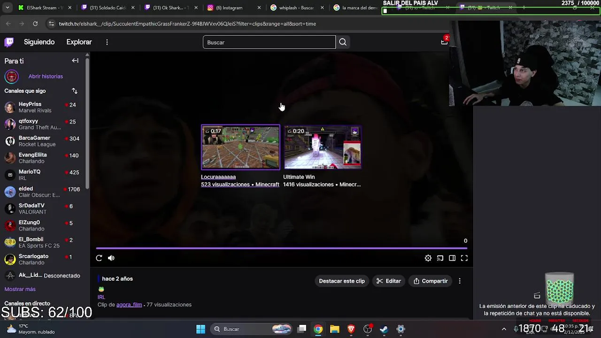Cast the clip to another device

(440, 258)
